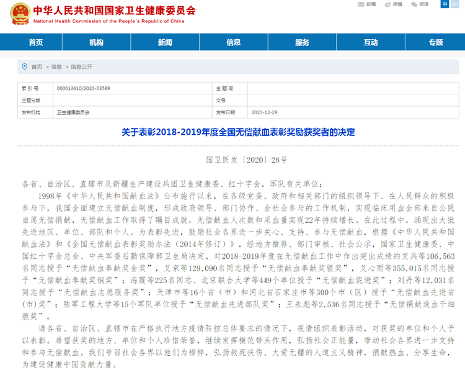This screenshot has height=370, width=465.
Task: Click the 发布日期 label cell
Action: [230, 112]
